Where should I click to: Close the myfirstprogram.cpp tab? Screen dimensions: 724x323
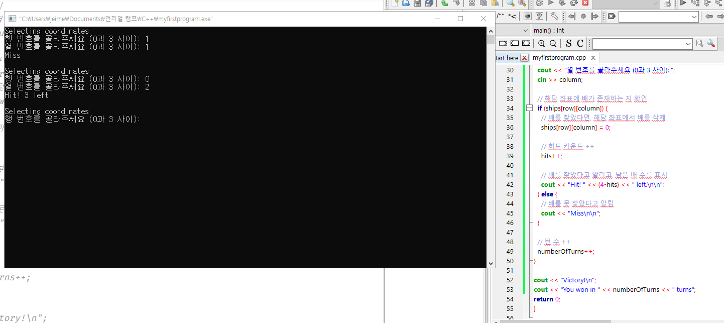(593, 58)
